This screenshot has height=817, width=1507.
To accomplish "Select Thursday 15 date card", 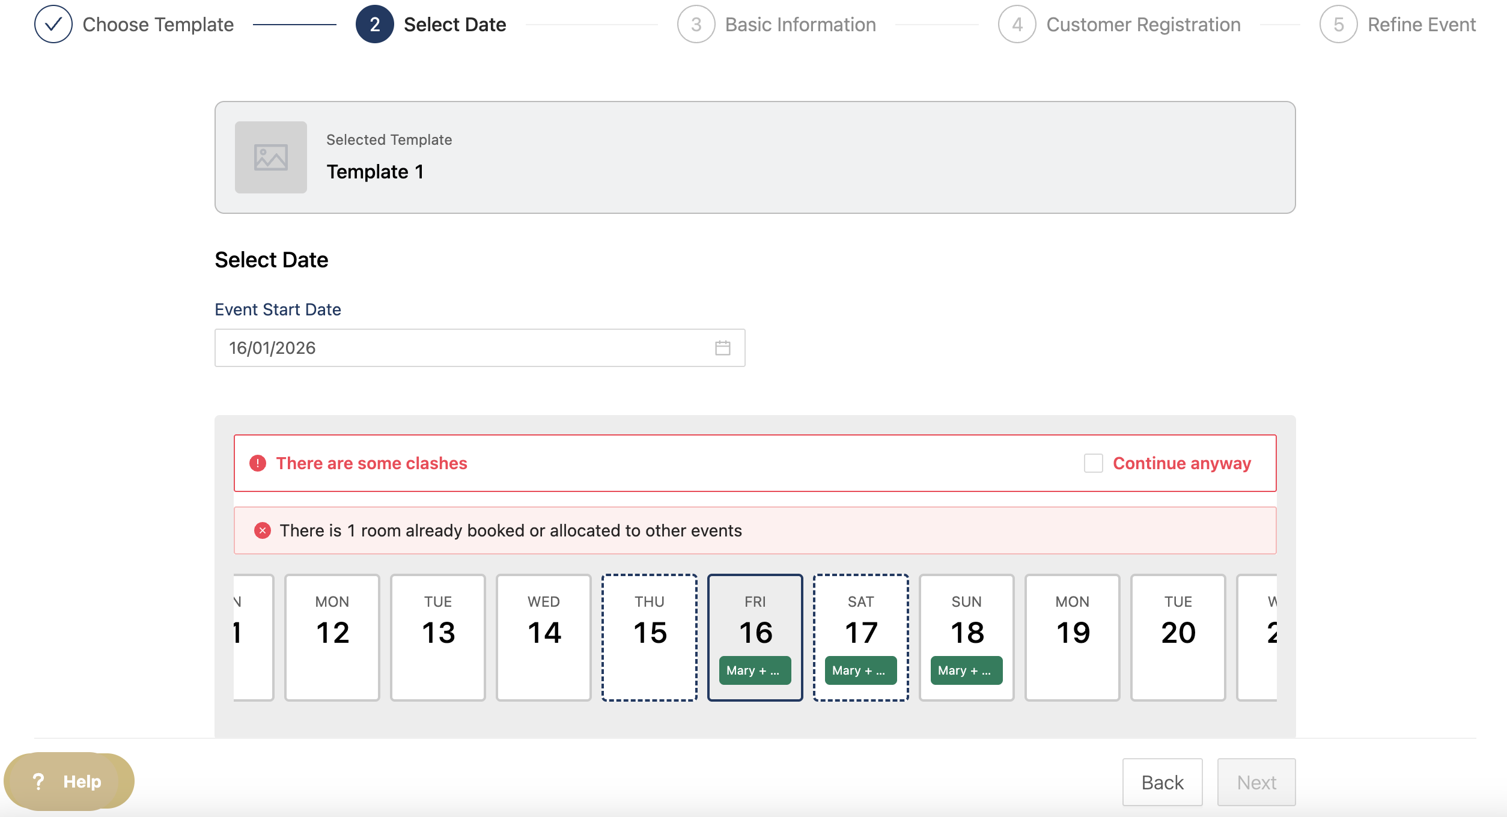I will coord(650,637).
